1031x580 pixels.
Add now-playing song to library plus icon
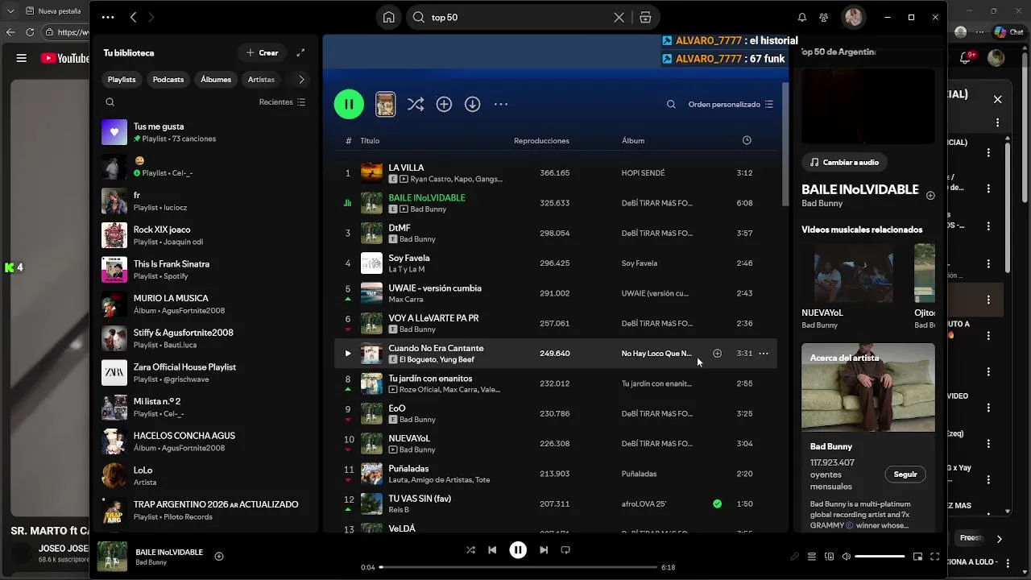pos(219,556)
